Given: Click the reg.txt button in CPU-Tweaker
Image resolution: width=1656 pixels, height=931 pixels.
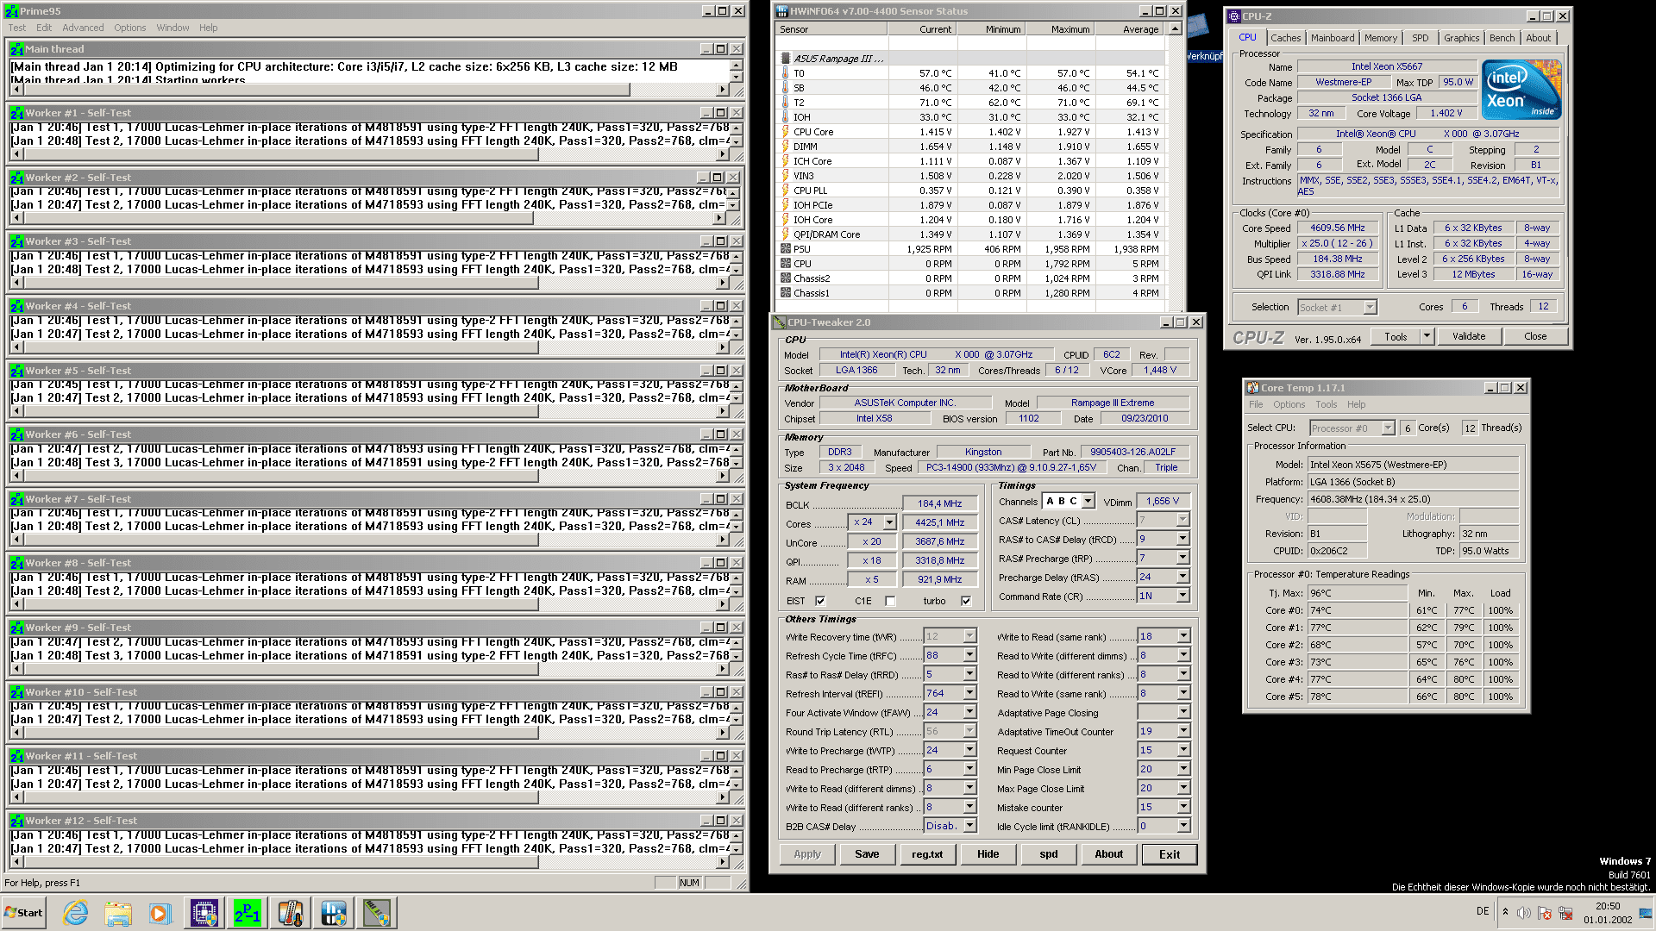Looking at the screenshot, I should click(927, 854).
